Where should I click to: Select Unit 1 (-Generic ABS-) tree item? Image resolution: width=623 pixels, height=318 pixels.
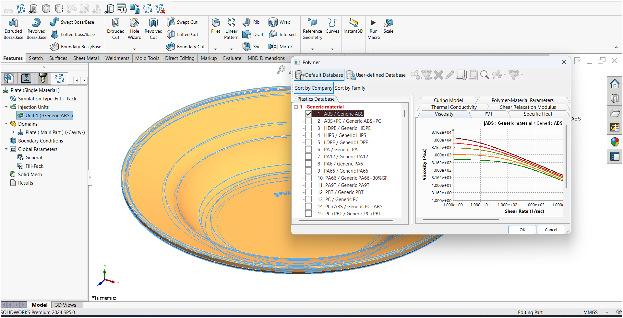click(x=45, y=115)
